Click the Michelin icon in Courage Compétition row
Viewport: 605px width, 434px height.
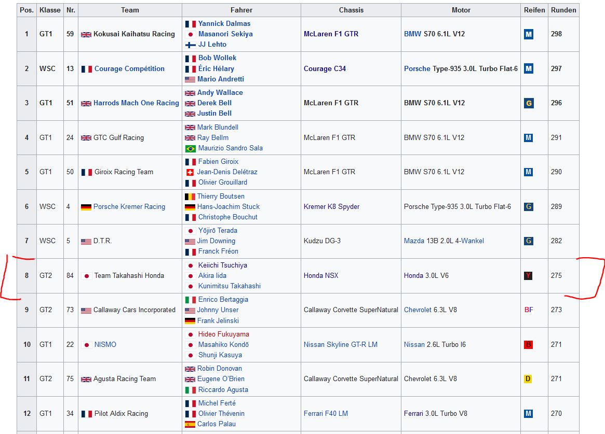tap(528, 68)
